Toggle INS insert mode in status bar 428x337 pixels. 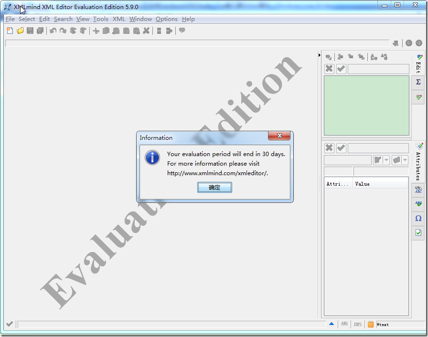coord(358,324)
